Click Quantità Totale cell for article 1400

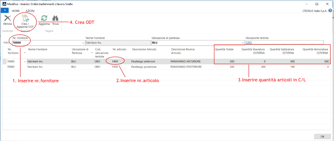[232, 61]
